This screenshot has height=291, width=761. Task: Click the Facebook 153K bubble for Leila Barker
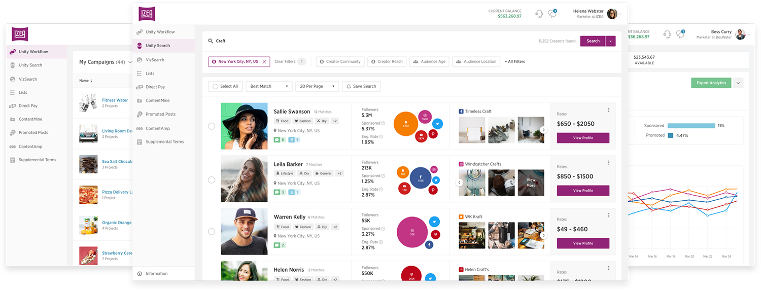(421, 178)
